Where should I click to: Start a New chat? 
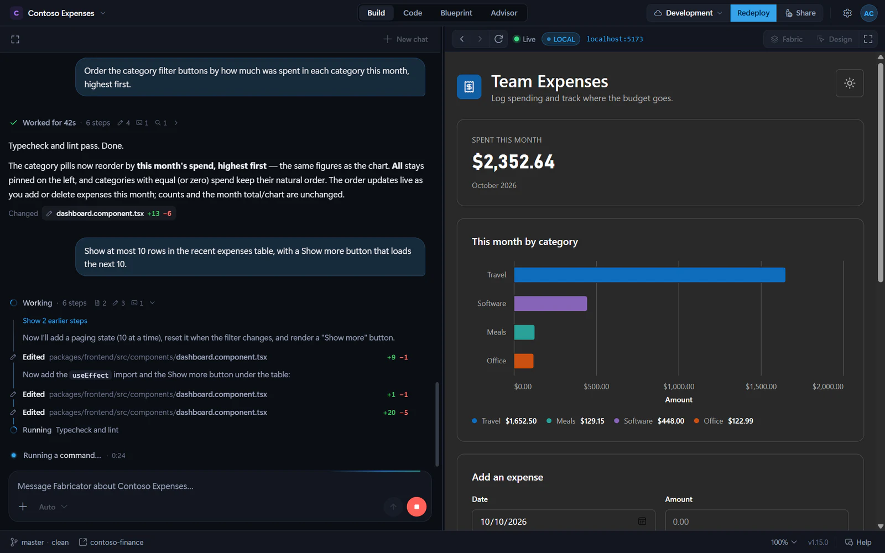pyautogui.click(x=406, y=39)
